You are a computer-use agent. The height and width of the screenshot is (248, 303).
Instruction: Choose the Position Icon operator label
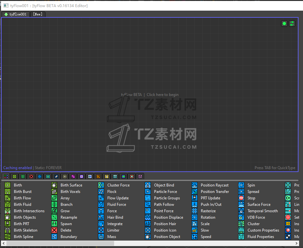(165, 230)
